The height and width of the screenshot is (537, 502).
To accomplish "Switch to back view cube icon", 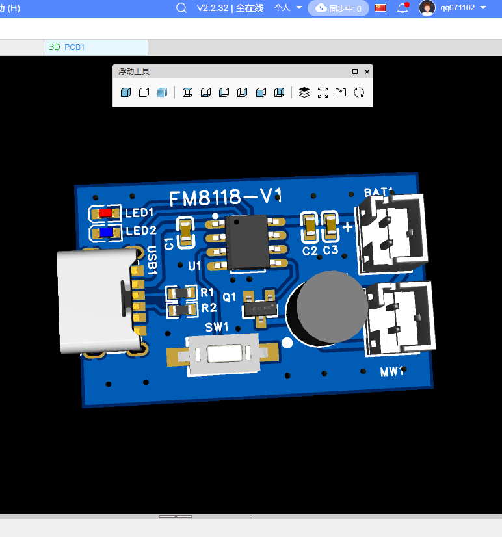I will pos(279,92).
